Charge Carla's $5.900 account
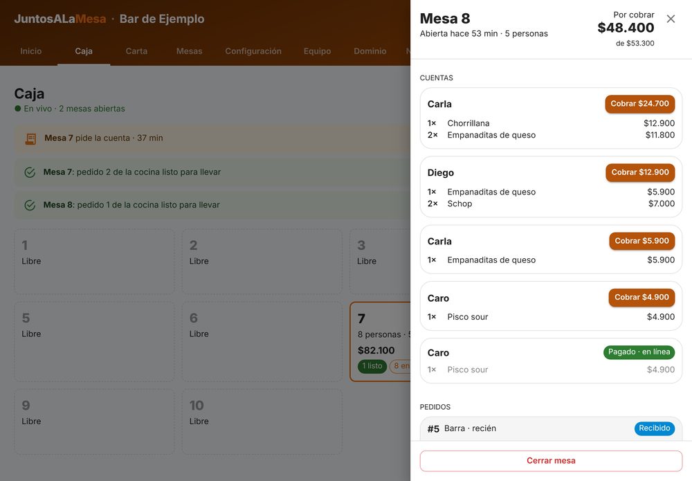This screenshot has width=692, height=481. (641, 241)
